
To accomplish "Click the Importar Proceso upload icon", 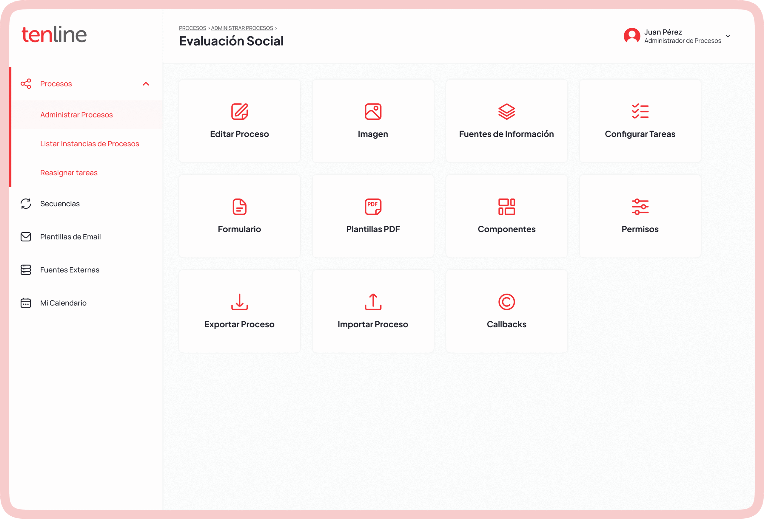I will pos(373,302).
